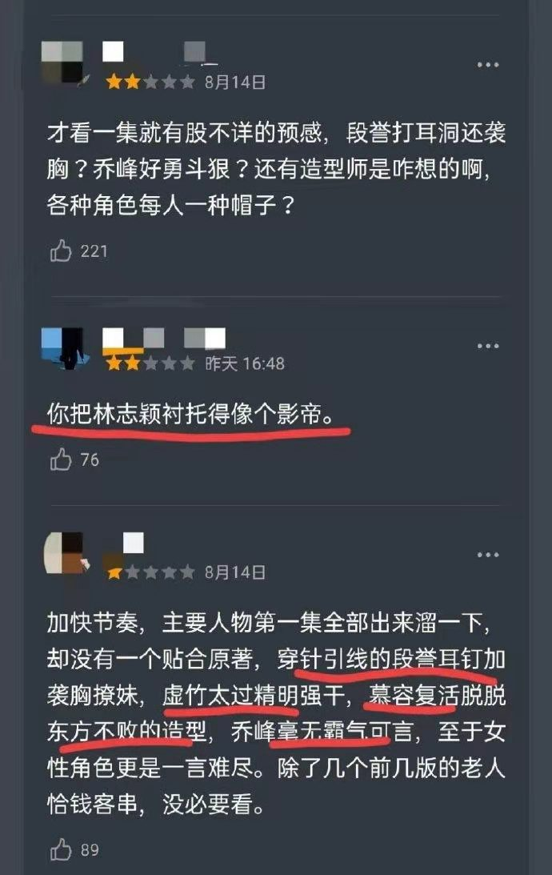The width and height of the screenshot is (552, 875).
Task: Open the 你把林志颖衬托得像个影帝 review
Action: [x=191, y=415]
